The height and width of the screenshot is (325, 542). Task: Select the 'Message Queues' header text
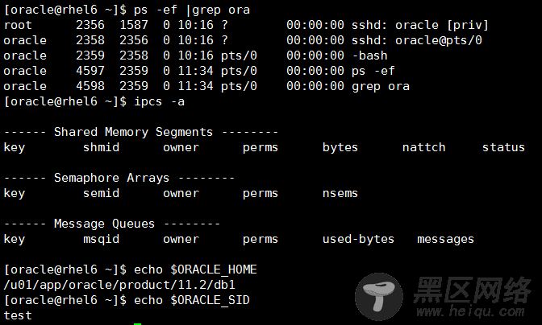coord(104,224)
